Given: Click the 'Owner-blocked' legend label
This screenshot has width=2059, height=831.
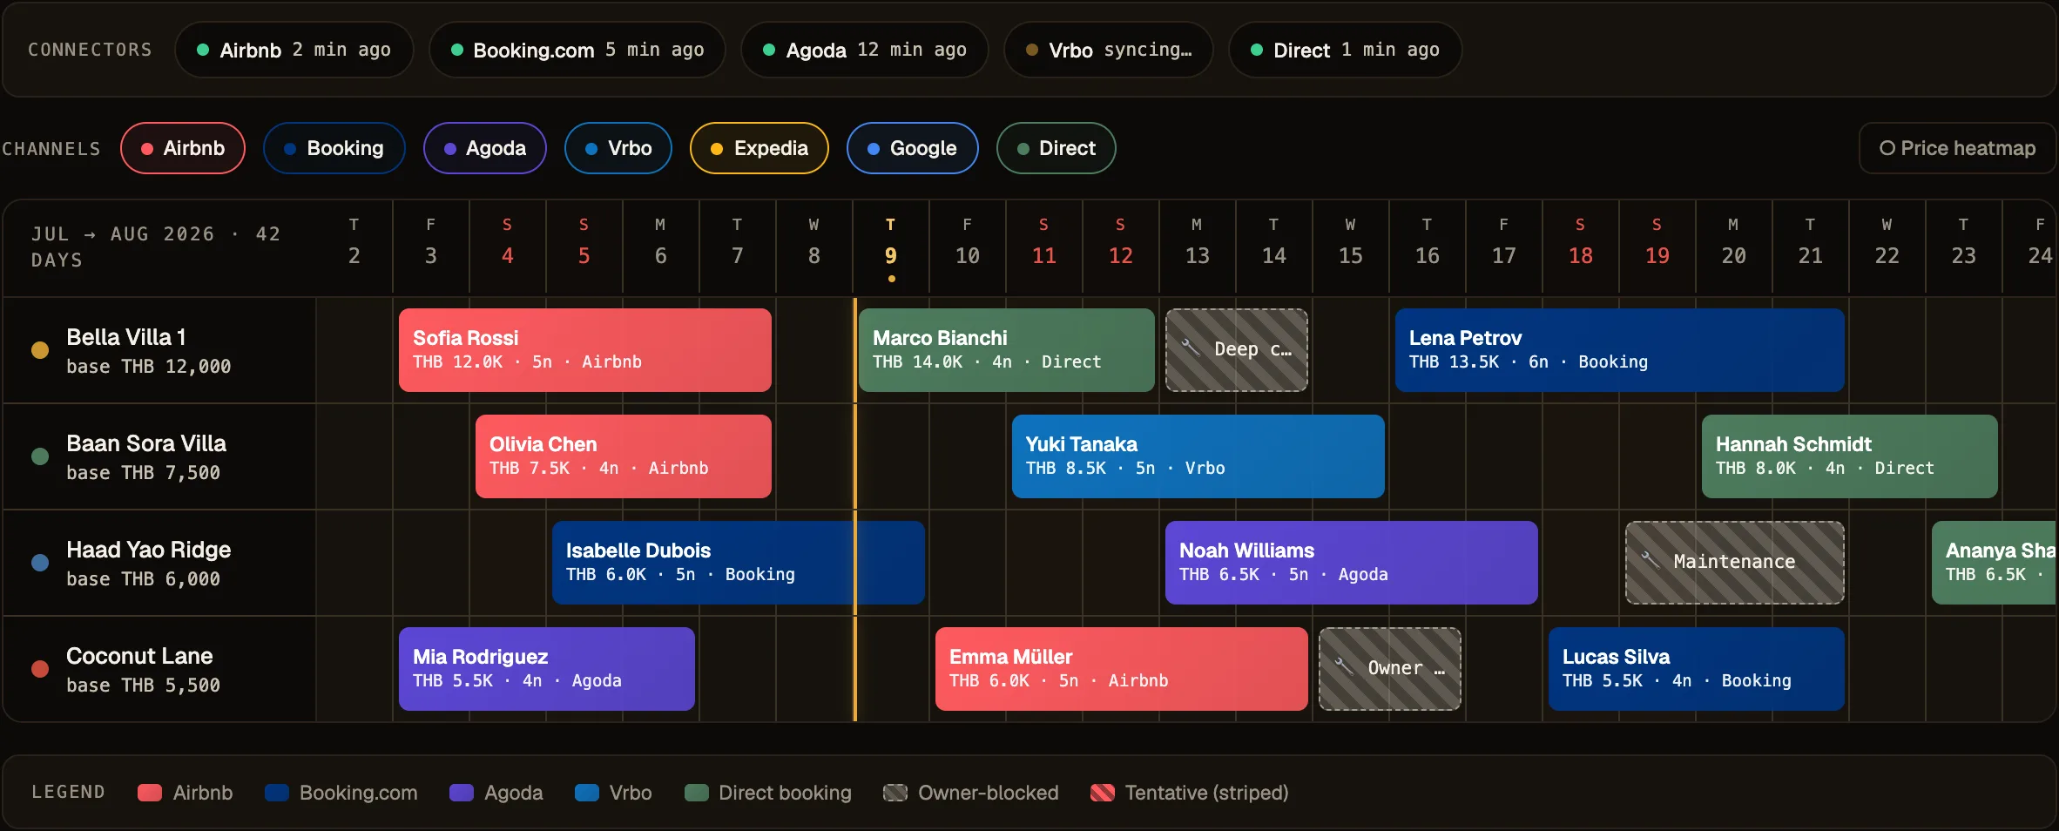Looking at the screenshot, I should [989, 793].
